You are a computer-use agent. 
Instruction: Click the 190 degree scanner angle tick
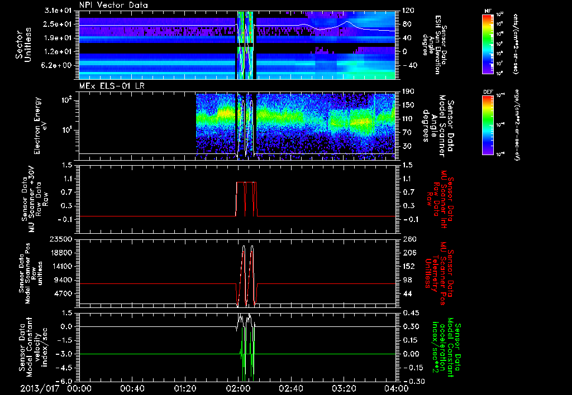pyautogui.click(x=408, y=91)
